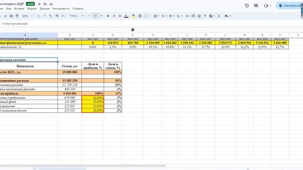Screen dimensions: 303x170
Task: Open the comments panel icon
Action: (256, 6)
